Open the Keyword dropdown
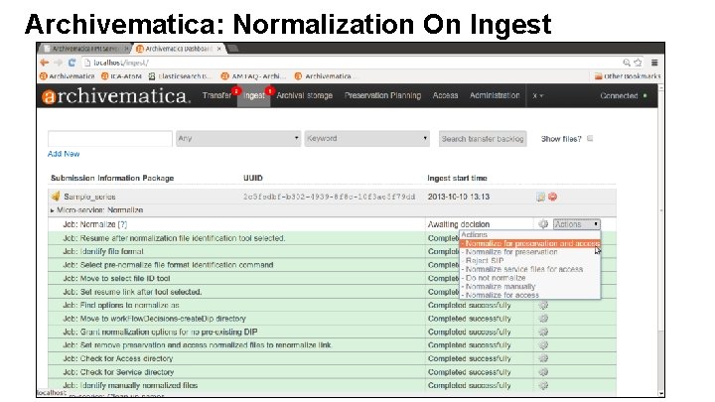This screenshot has width=715, height=402. pos(367,138)
